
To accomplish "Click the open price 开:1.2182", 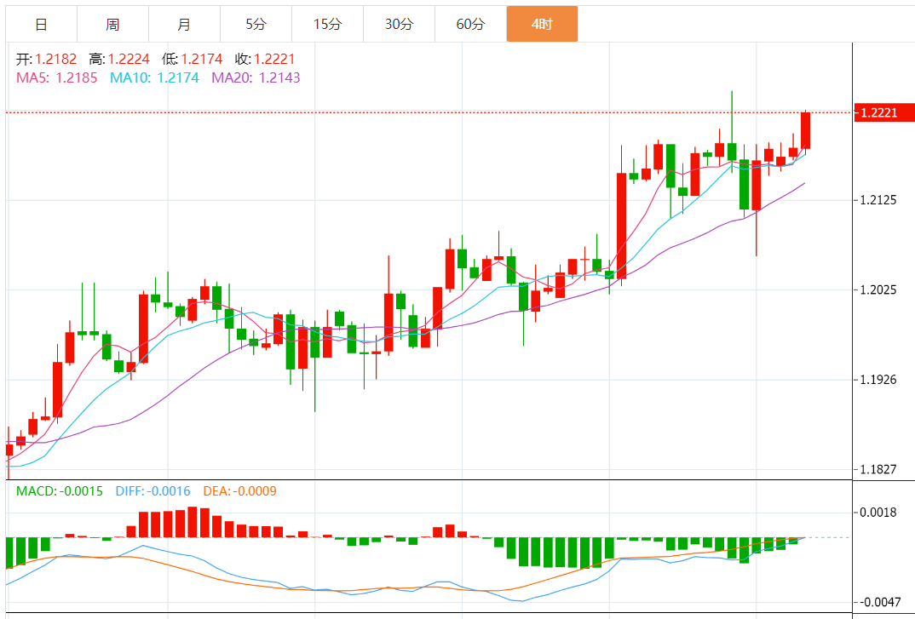I will (x=46, y=59).
